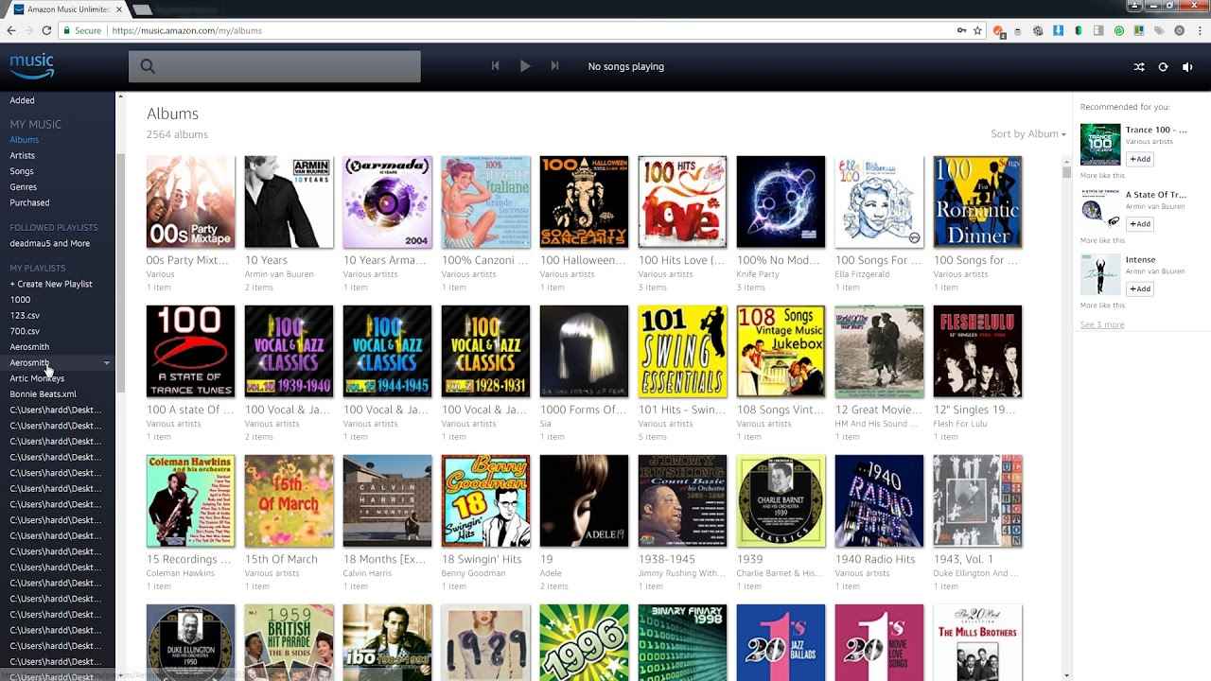Toggle shuffle playback
1211x681 pixels.
pos(1139,67)
